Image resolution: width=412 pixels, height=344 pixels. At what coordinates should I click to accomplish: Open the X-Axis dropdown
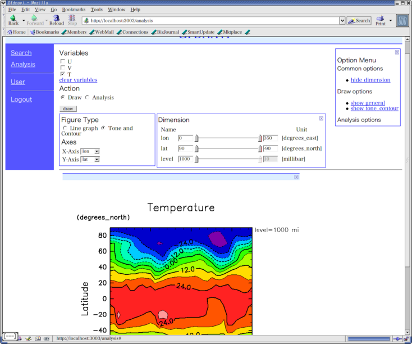(97, 151)
